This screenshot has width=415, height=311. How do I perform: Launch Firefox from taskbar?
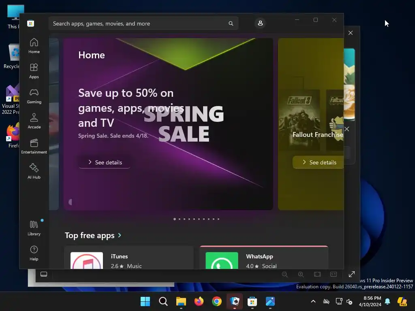(x=199, y=301)
